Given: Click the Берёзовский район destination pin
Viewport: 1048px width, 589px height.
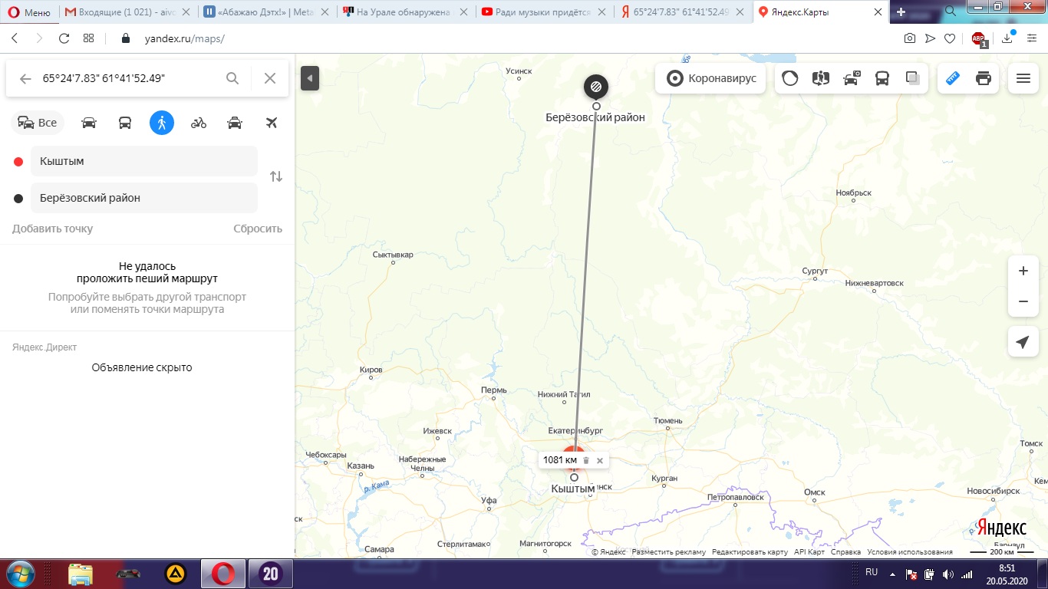Looking at the screenshot, I should [x=596, y=87].
